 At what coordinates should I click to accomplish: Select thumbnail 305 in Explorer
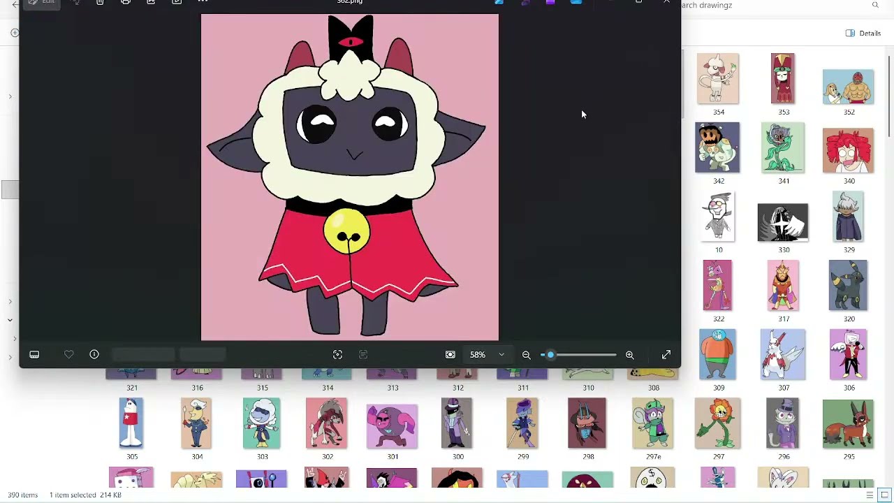(x=131, y=423)
